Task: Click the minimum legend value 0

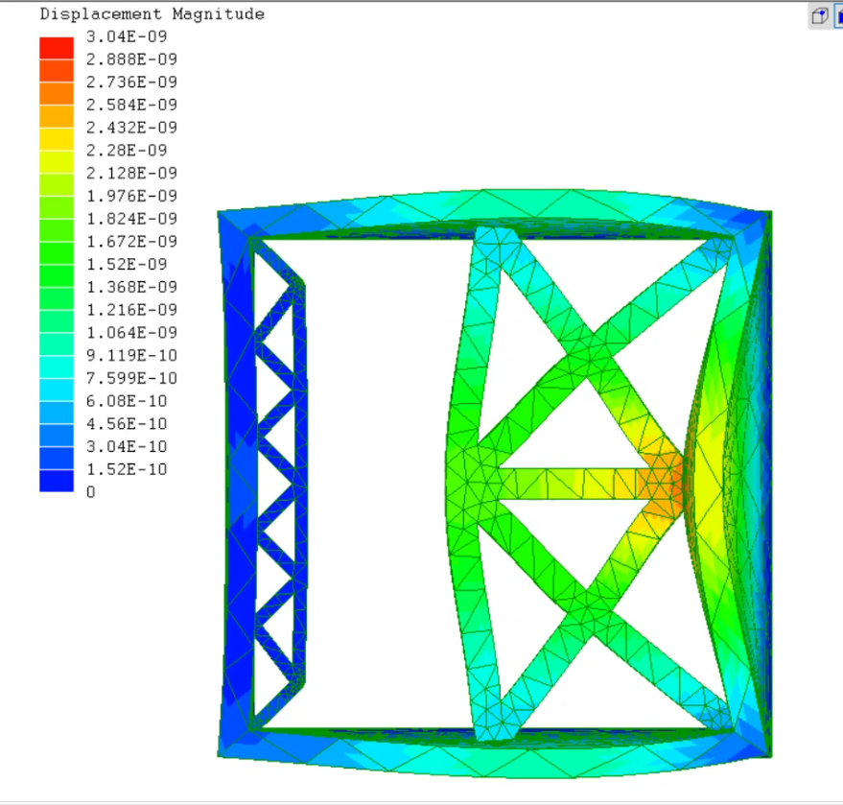Action: pyautogui.click(x=91, y=492)
